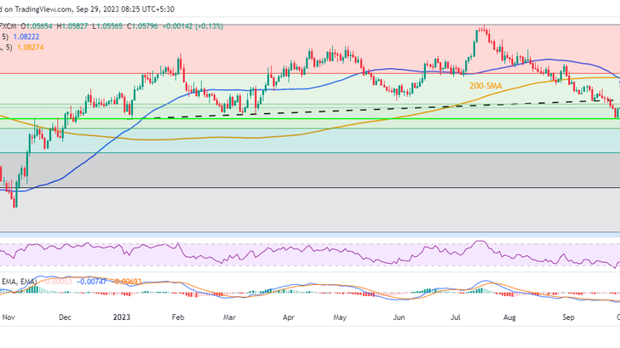Click the Aug label on time axis
This screenshot has width=620, height=348.
click(x=509, y=317)
